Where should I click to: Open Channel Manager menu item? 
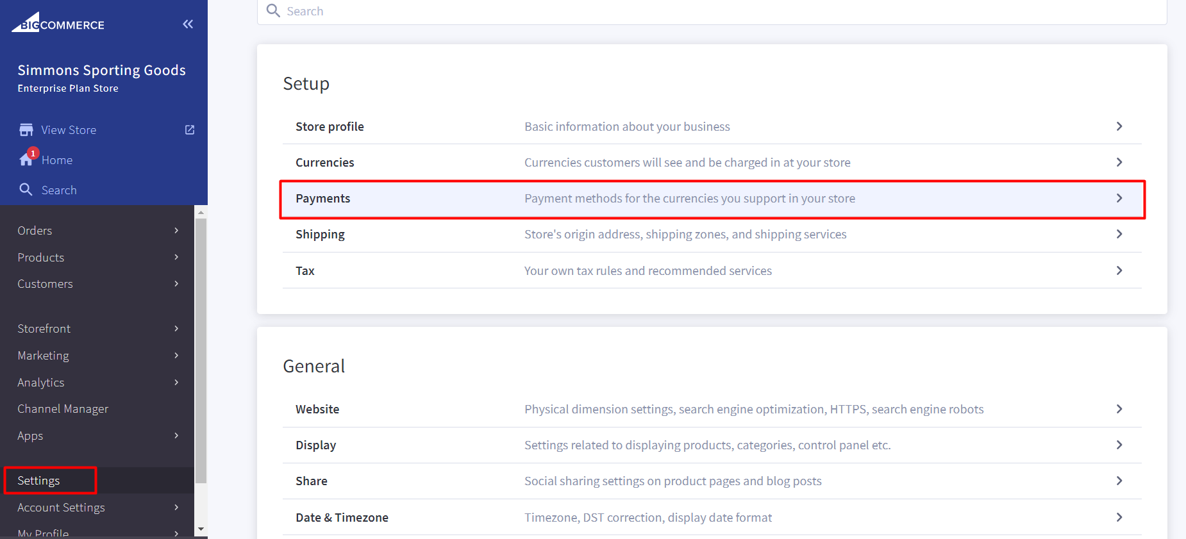[x=63, y=409]
